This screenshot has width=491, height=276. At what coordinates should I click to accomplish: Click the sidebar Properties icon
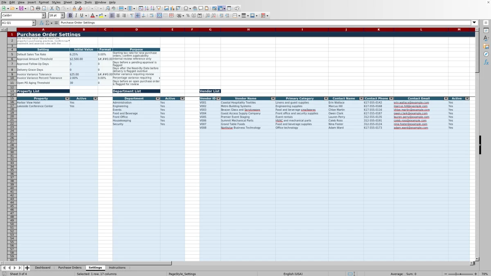486,31
